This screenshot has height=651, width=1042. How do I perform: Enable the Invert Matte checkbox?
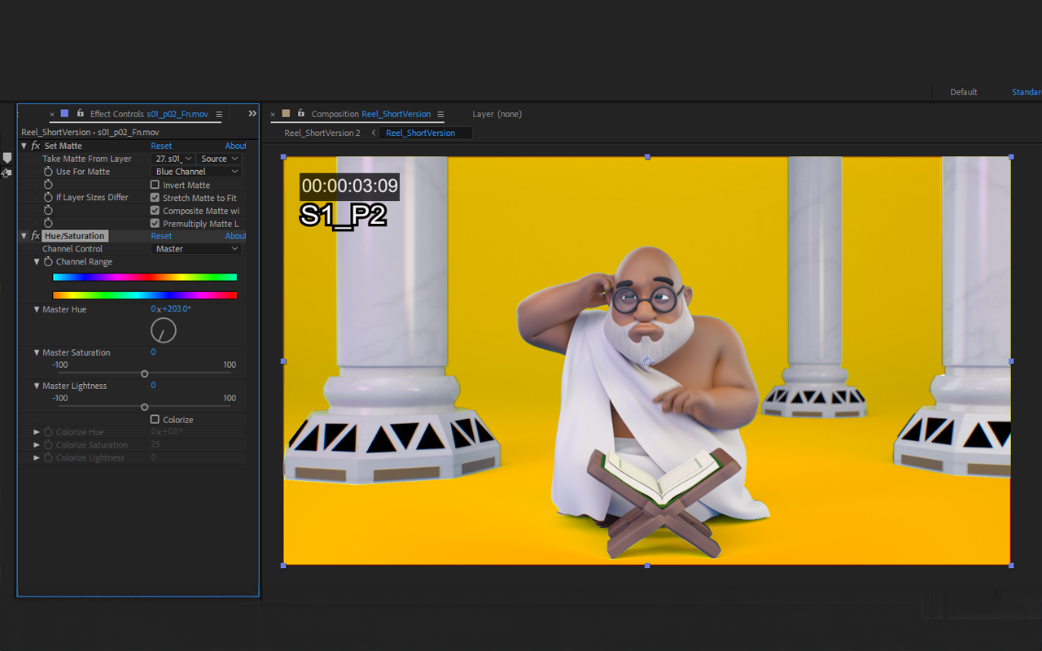coord(155,185)
